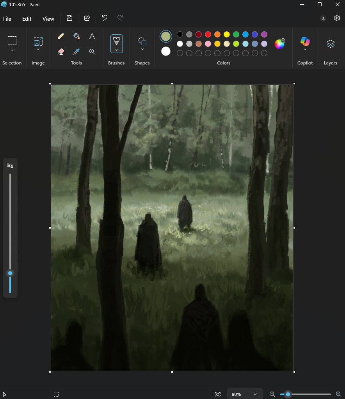The image size is (345, 399).
Task: Pick the light gray color swatch
Action: [189, 44]
